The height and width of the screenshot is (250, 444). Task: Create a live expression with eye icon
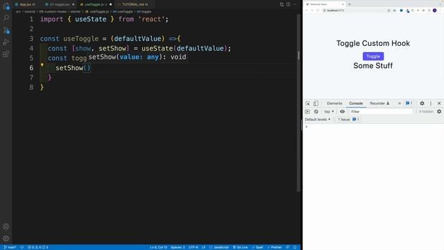click(342, 112)
